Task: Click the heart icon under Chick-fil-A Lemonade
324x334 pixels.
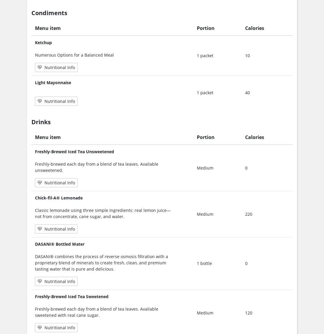Action: (x=40, y=229)
